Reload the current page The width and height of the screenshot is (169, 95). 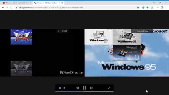click(x=11, y=8)
